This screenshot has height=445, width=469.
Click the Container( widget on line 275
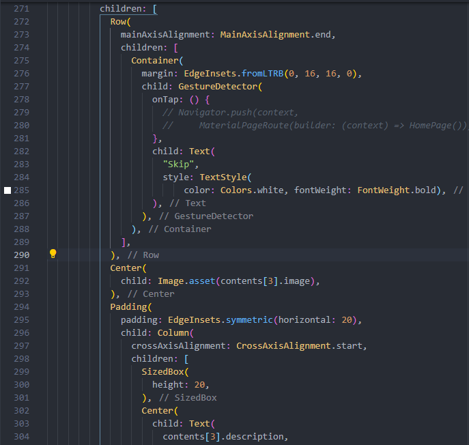click(153, 61)
